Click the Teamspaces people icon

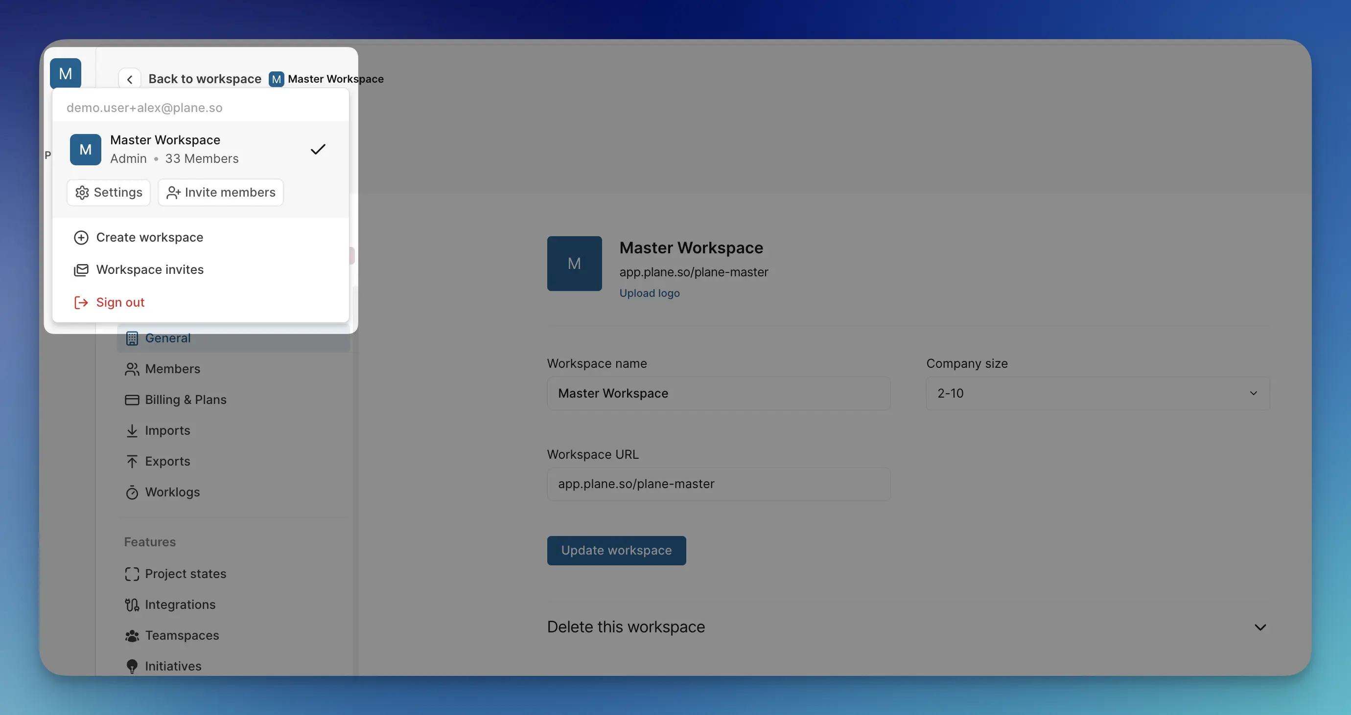tap(132, 635)
